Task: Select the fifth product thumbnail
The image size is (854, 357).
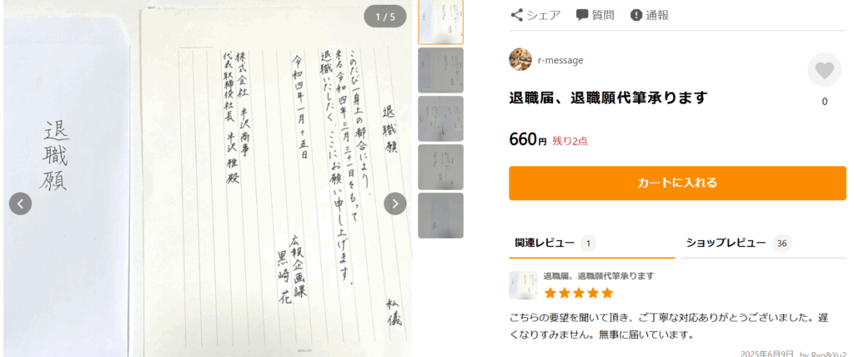Action: pos(440,215)
